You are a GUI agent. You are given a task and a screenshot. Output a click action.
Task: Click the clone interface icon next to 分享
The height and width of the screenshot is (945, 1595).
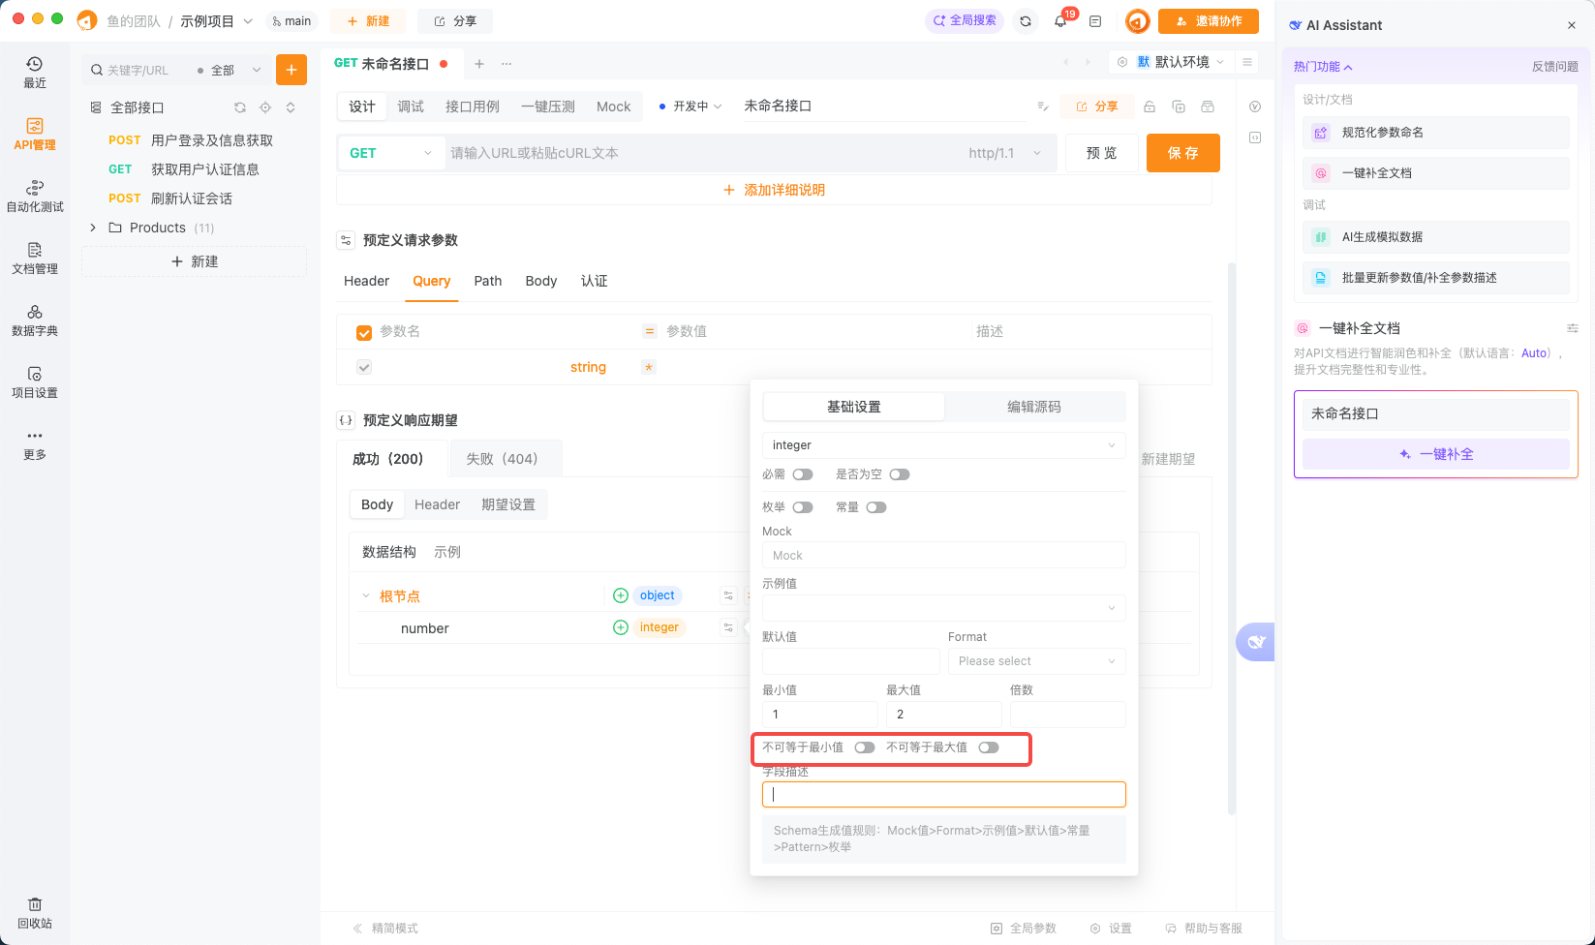click(x=1178, y=107)
